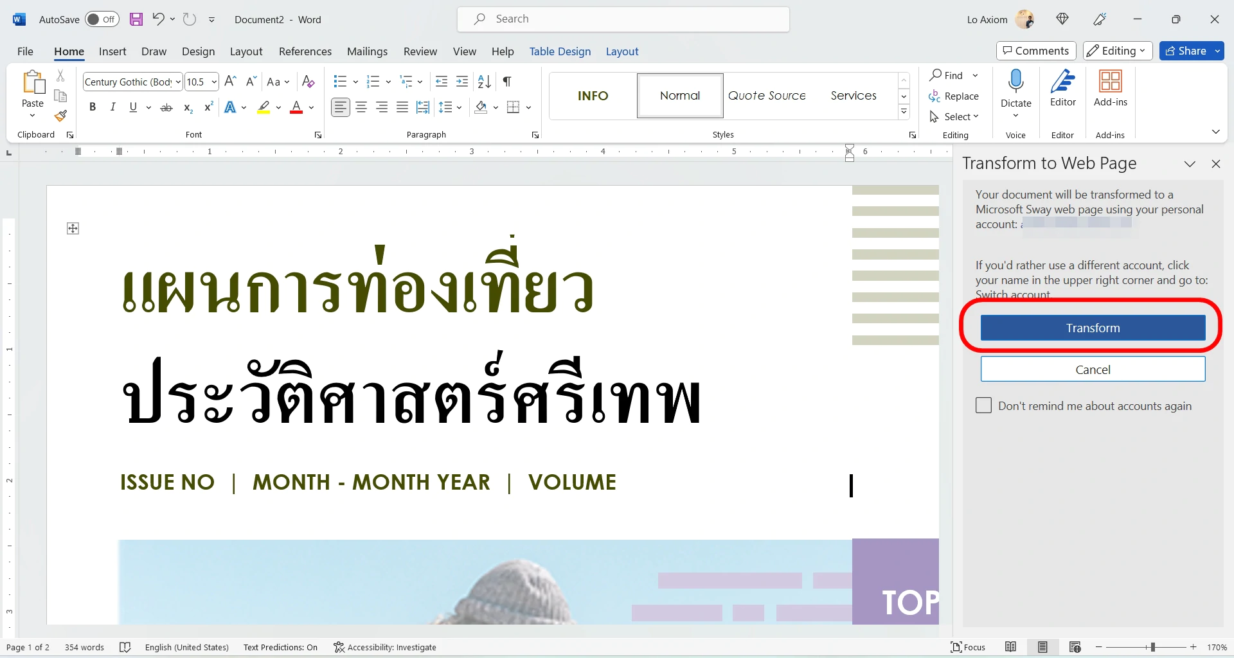The height and width of the screenshot is (658, 1234).
Task: Apply the Quote Source style
Action: (767, 95)
